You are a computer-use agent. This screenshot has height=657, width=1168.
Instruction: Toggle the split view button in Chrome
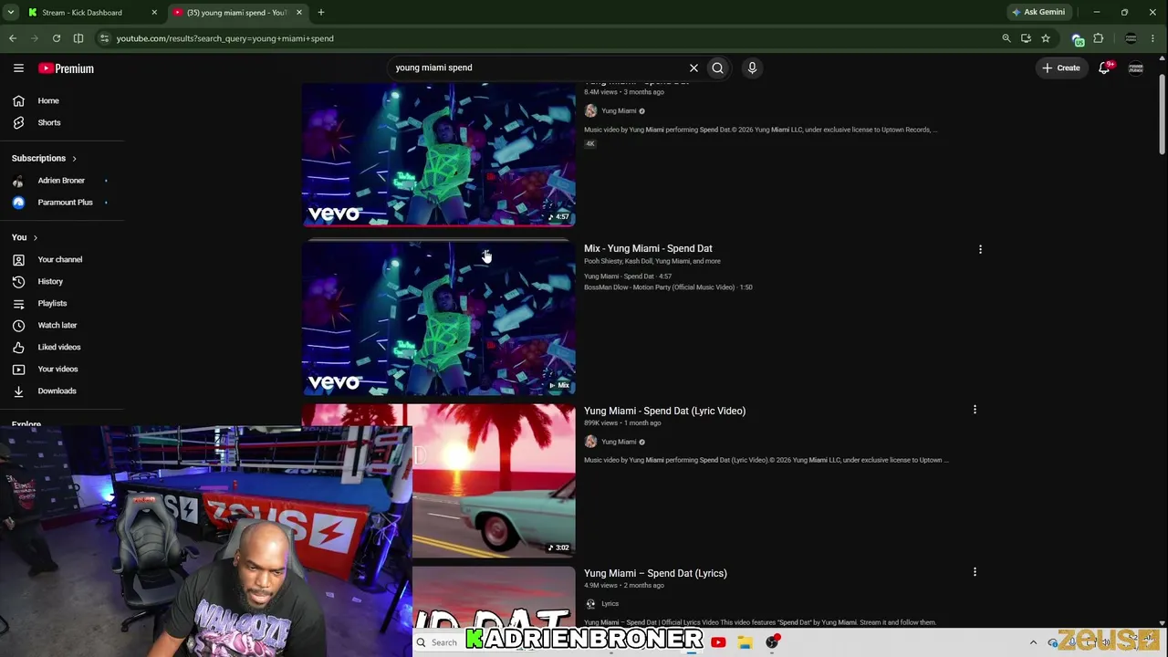coord(78,38)
